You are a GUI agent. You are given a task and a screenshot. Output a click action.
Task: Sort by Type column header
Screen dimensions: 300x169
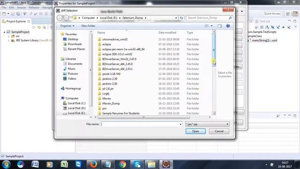coord(190,33)
